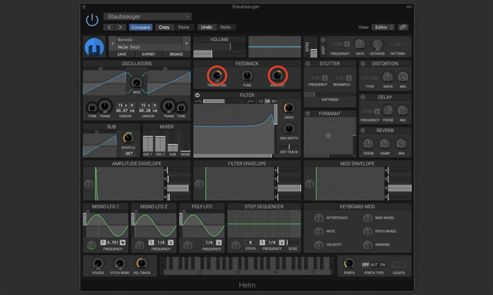Click the Vel Track knob
This screenshot has height=295, width=493.
coord(142,263)
